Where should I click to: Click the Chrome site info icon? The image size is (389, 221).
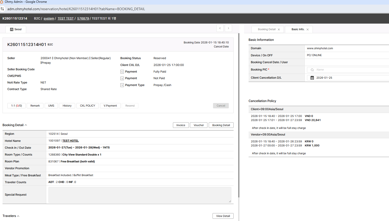[3, 9]
